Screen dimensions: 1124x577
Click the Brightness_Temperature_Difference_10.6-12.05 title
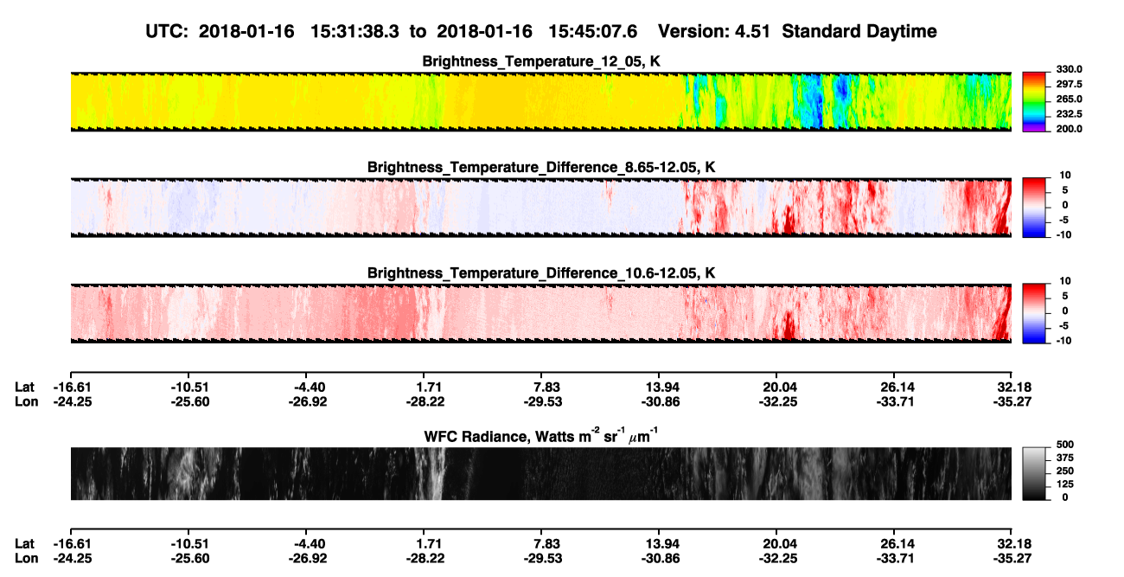(541, 273)
